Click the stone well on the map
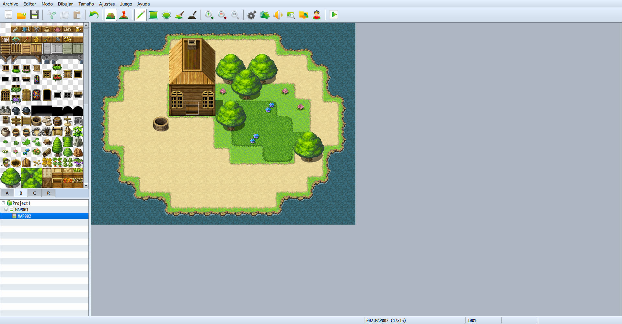The width and height of the screenshot is (622, 324). 161,124
